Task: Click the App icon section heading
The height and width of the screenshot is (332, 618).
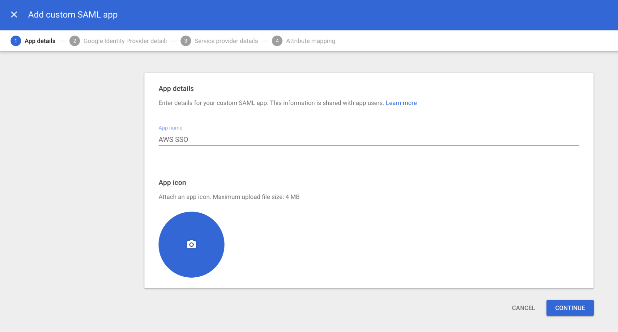Action: (x=172, y=183)
